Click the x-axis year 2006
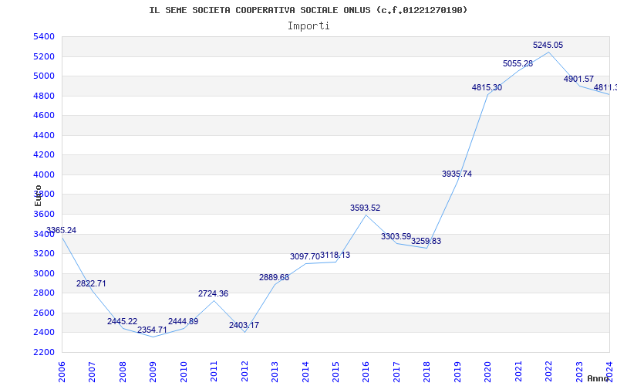 click(x=62, y=372)
